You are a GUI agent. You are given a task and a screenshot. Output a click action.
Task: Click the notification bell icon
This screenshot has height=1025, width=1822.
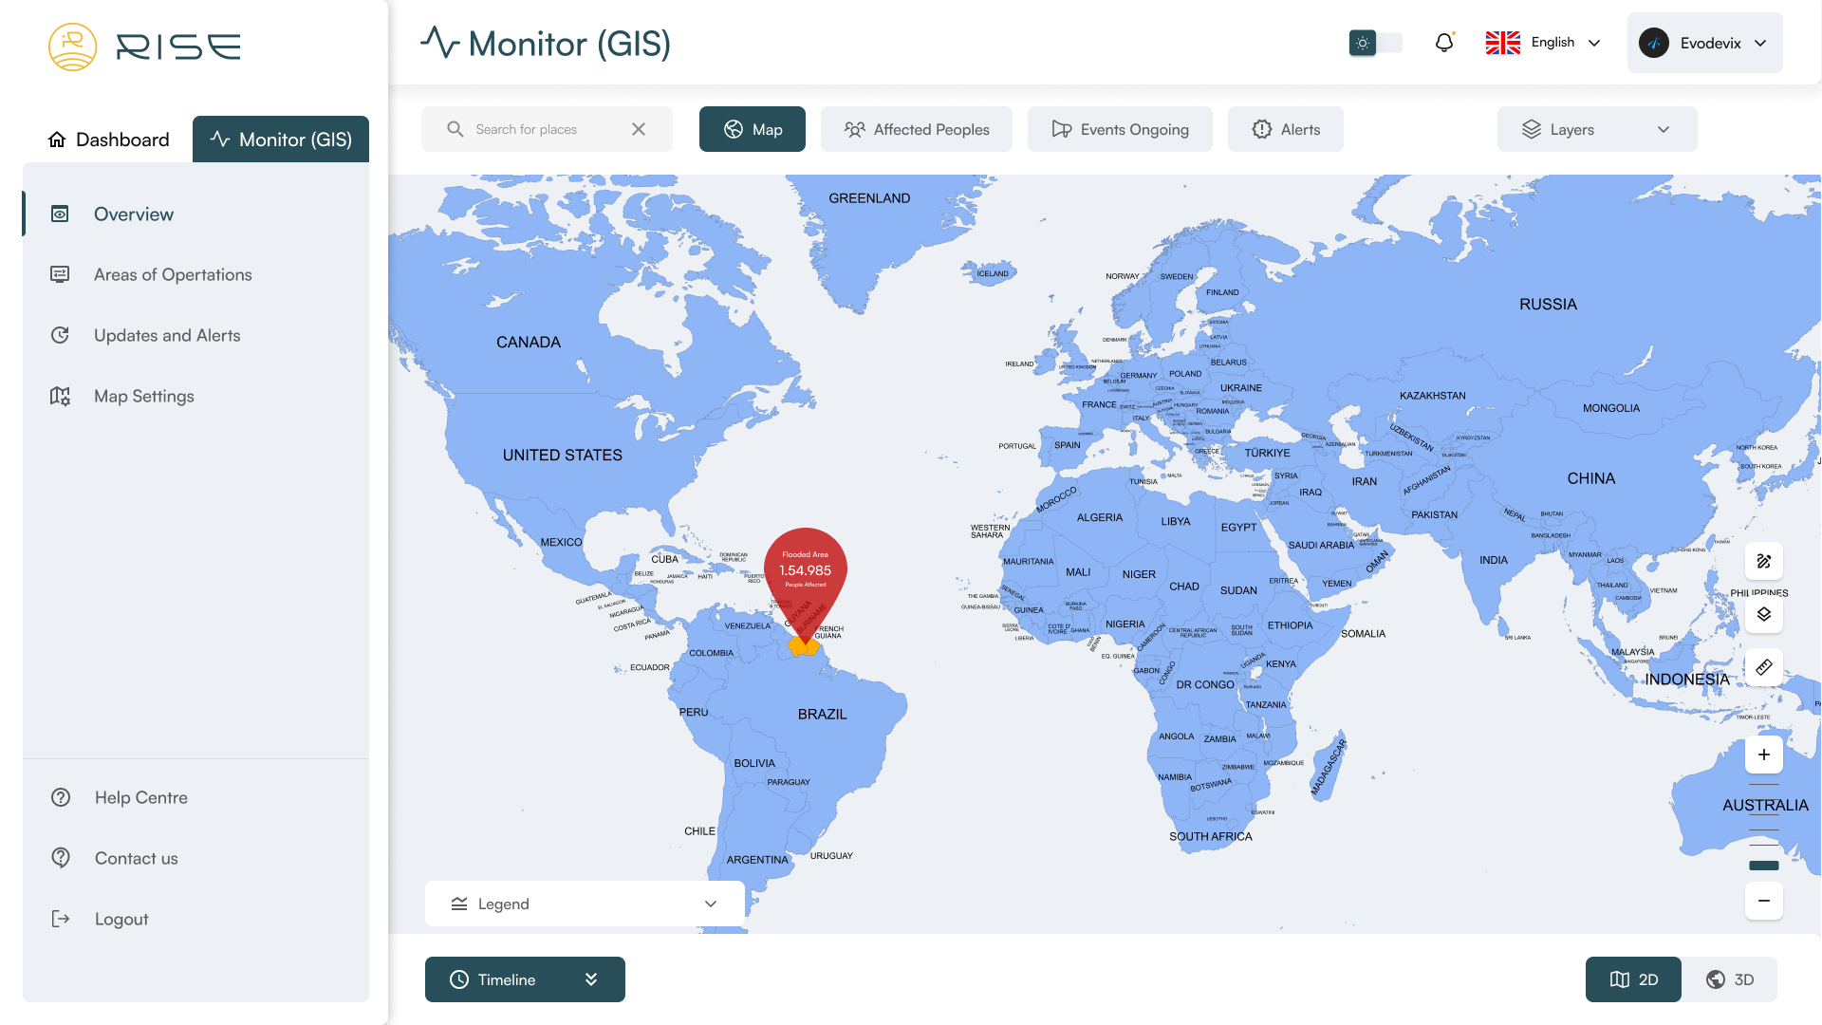coord(1443,43)
